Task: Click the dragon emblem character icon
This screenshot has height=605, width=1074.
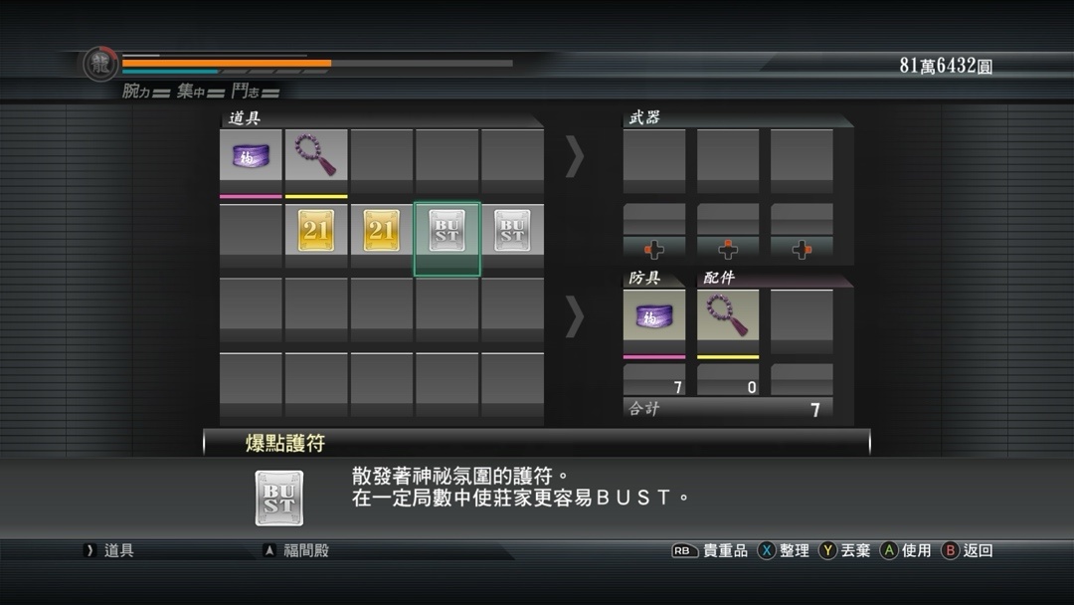Action: [x=100, y=65]
